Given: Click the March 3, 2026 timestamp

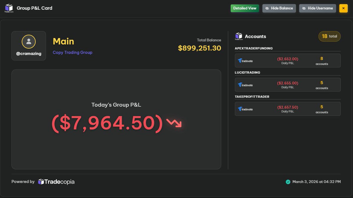Looking at the screenshot, I should point(317,182).
